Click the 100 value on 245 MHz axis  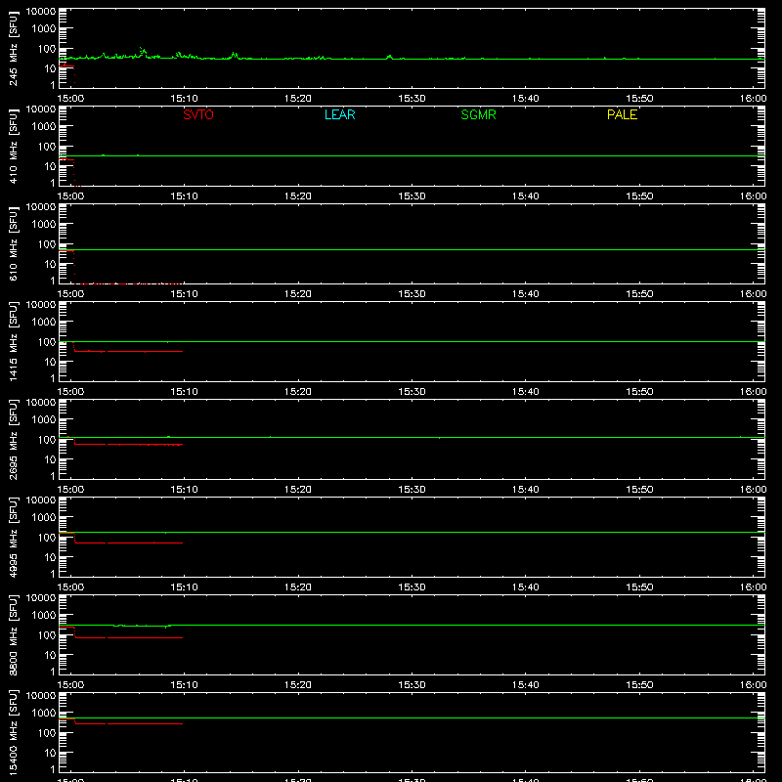tap(47, 49)
